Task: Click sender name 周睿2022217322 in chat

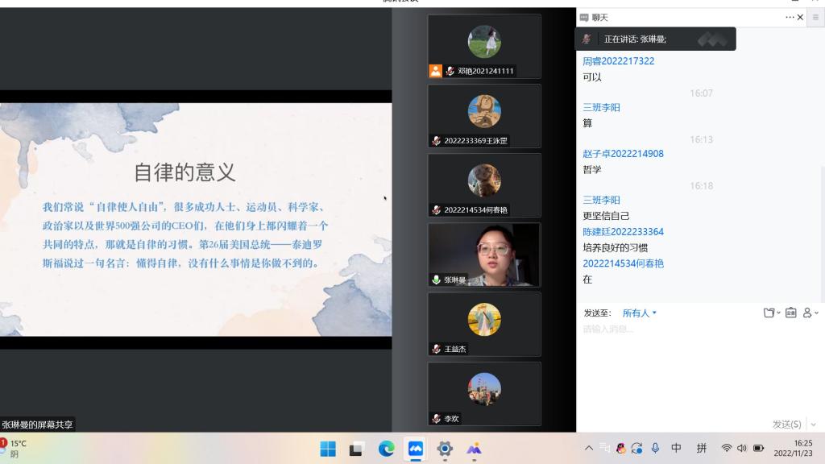Action: pyautogui.click(x=618, y=61)
